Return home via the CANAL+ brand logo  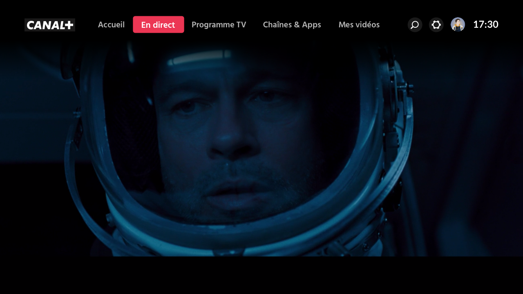tap(50, 25)
